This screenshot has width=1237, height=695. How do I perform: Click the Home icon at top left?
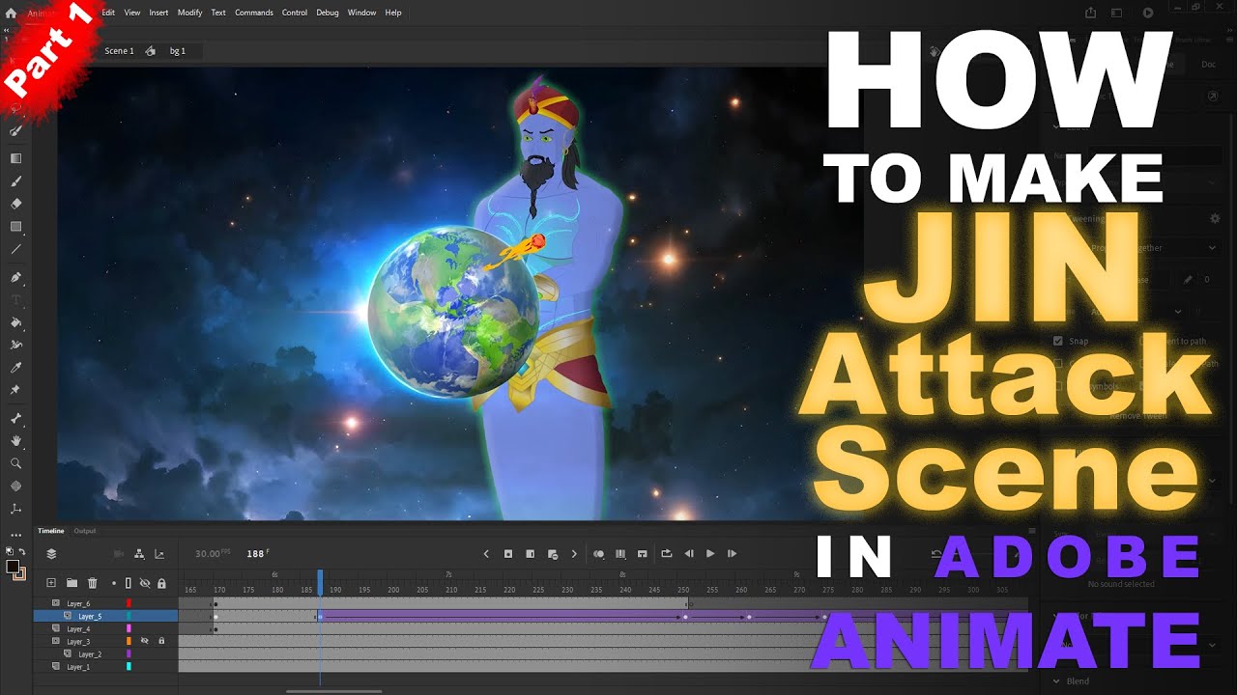11,13
